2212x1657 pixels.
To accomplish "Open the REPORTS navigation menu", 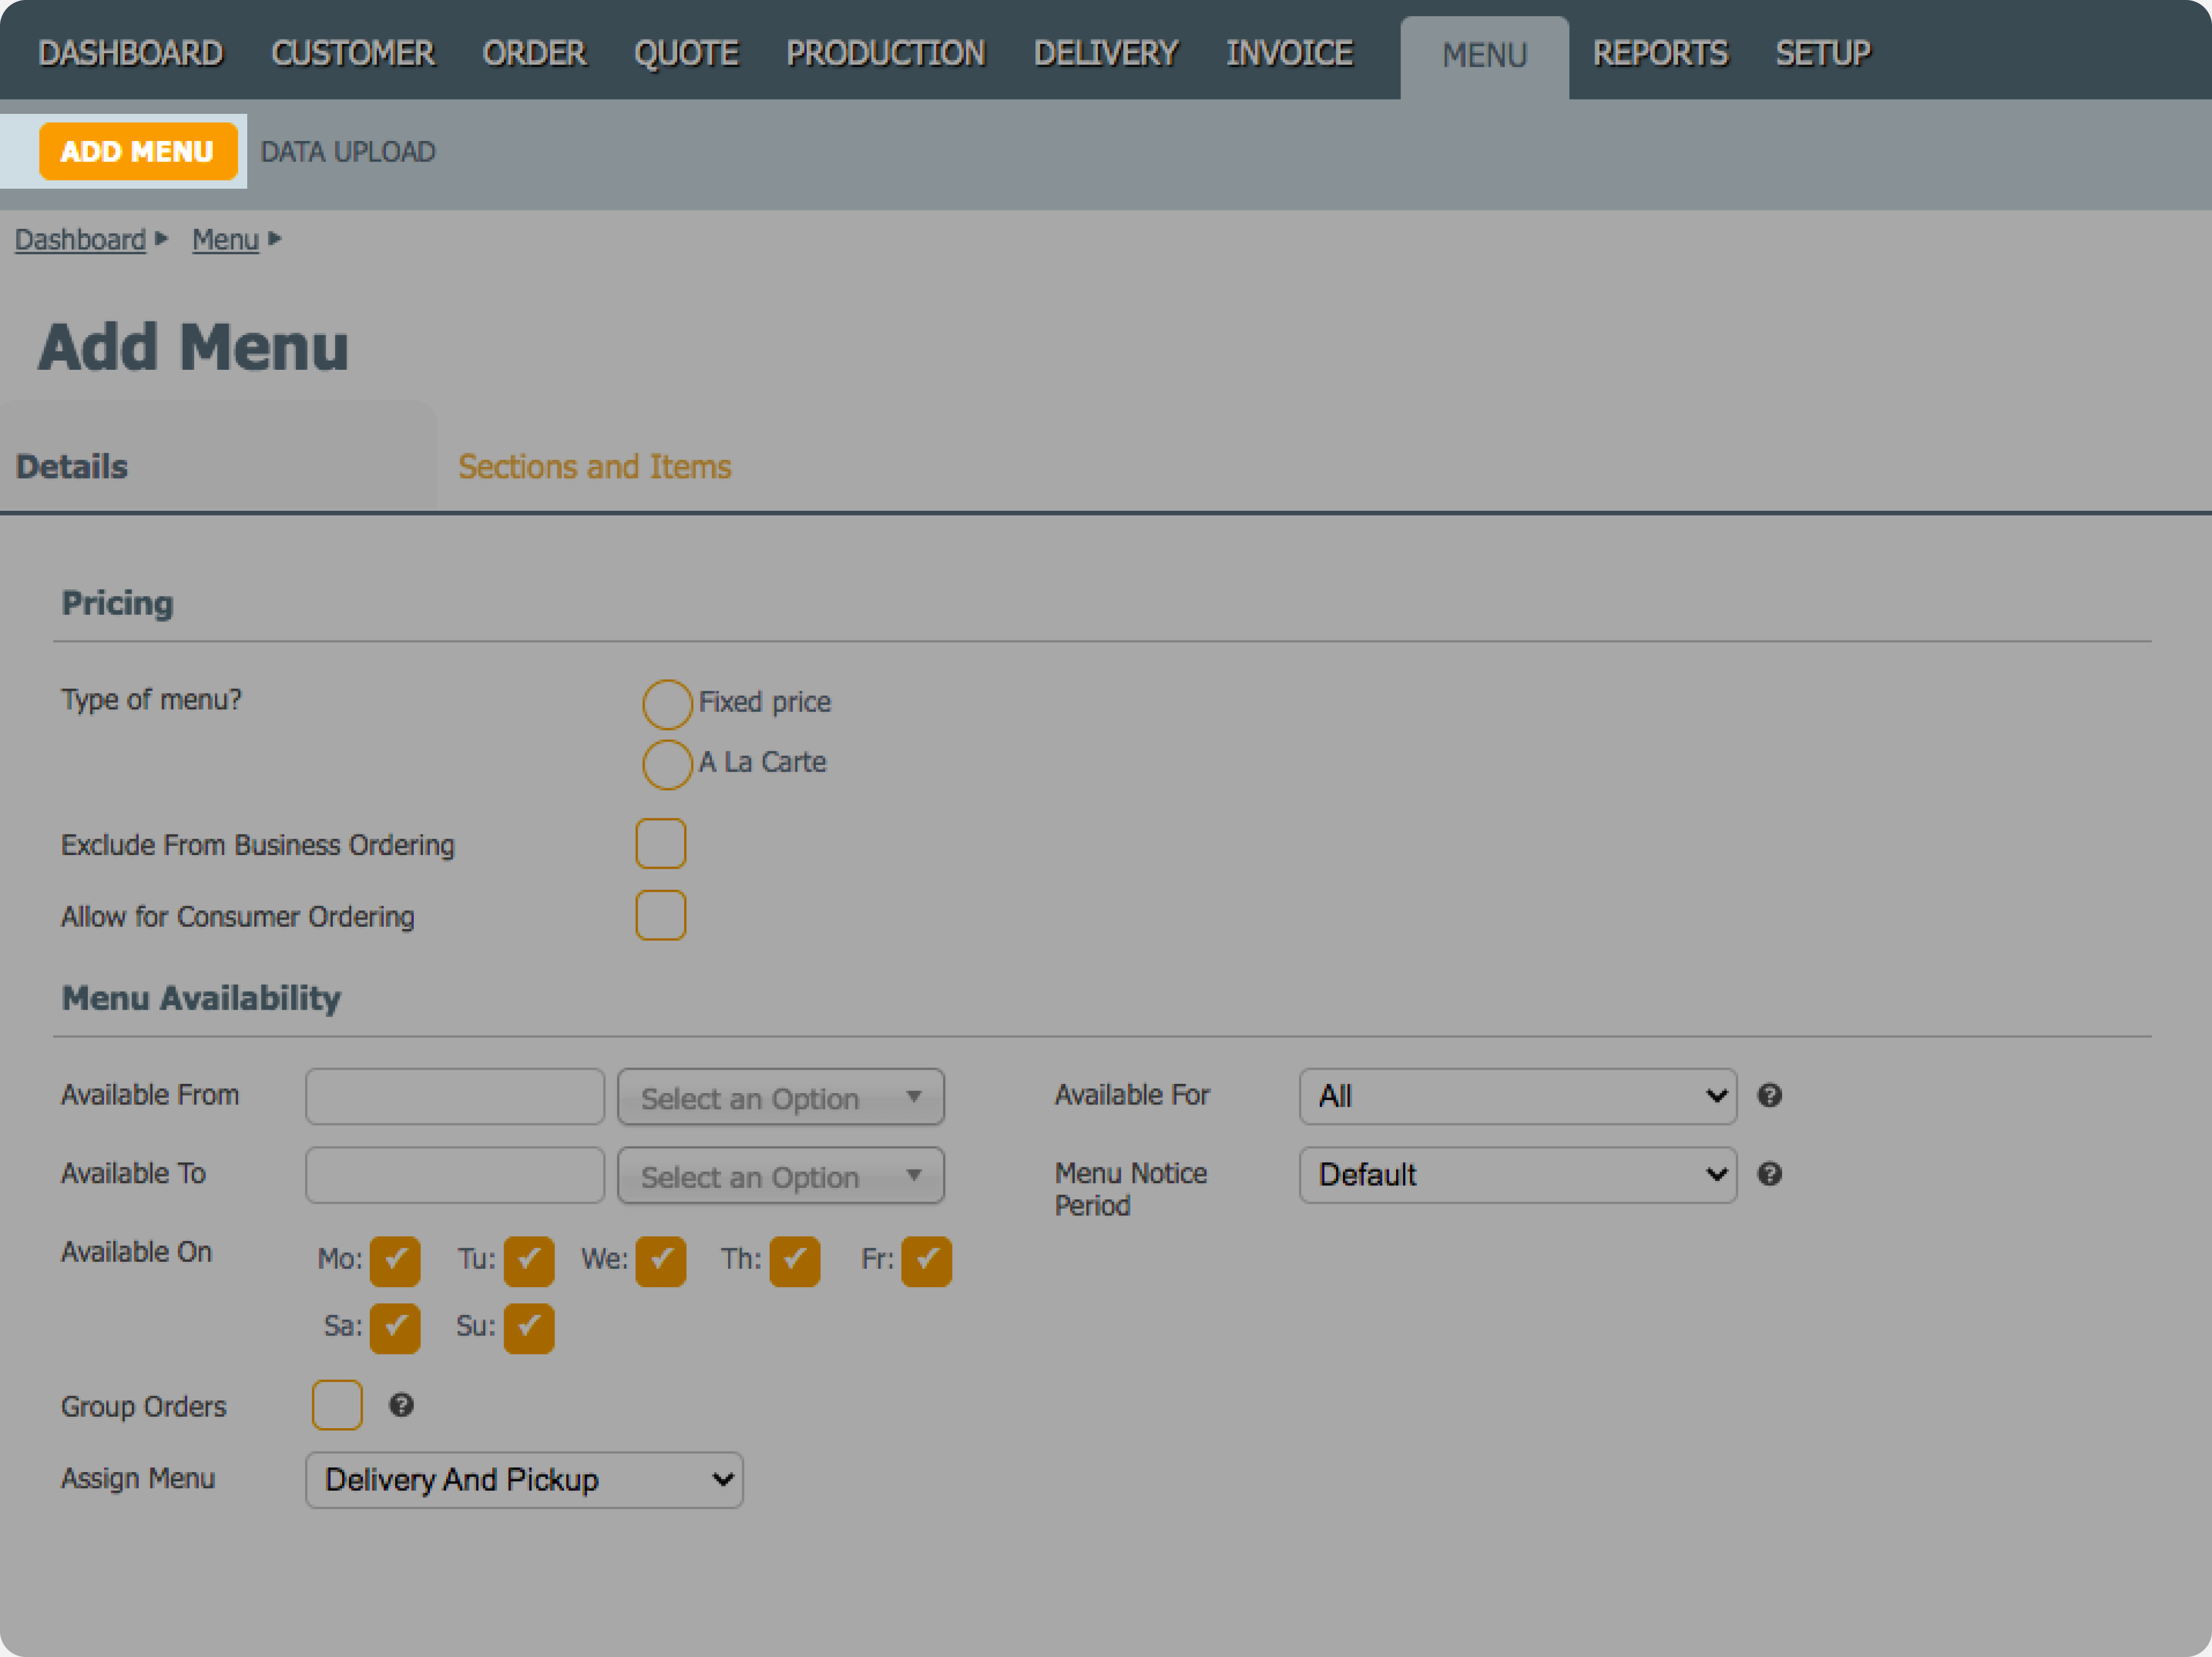I will pos(1659,54).
